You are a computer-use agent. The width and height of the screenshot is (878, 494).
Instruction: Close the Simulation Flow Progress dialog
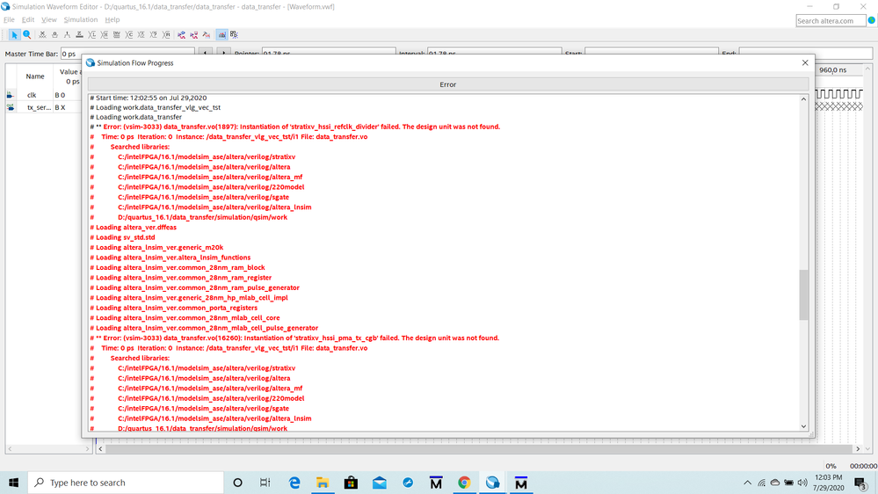click(805, 62)
